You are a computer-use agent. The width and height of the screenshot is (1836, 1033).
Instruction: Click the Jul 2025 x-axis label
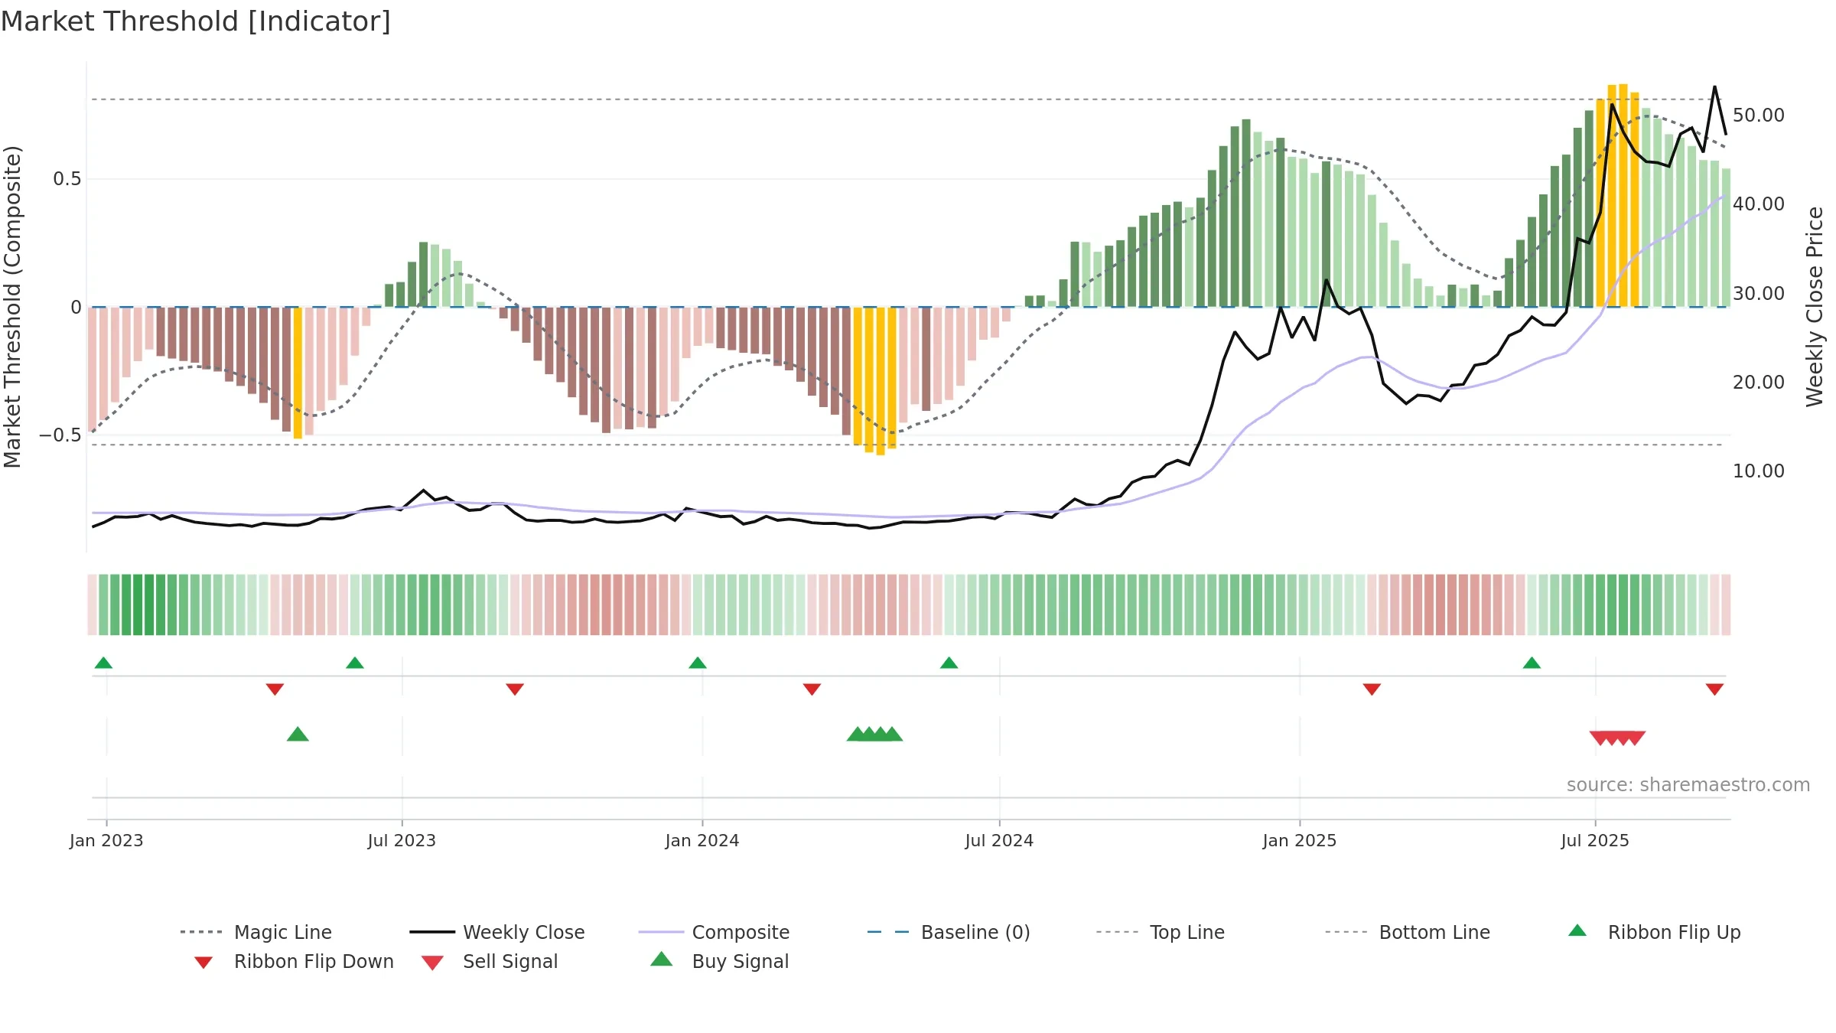click(1595, 840)
